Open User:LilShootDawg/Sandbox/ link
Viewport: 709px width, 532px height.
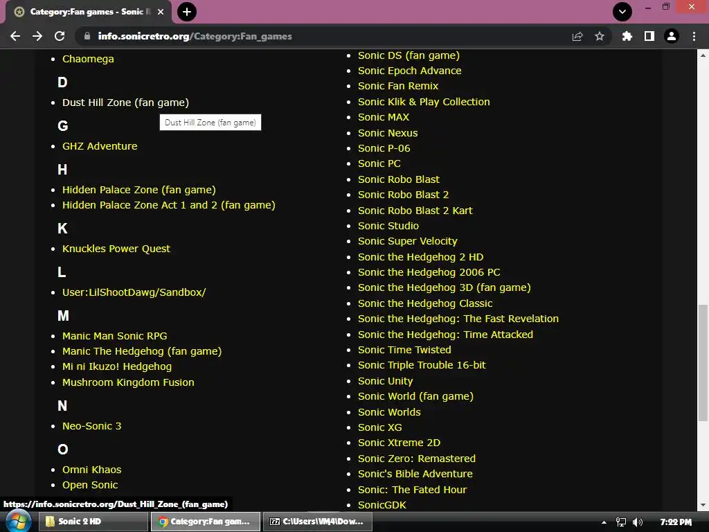[134, 292]
